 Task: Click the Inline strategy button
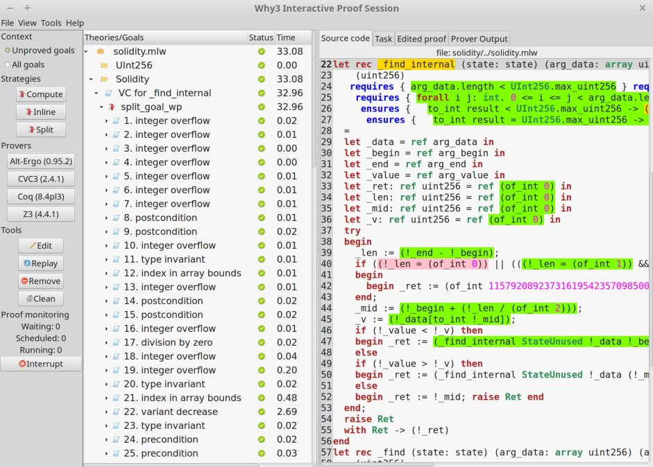41,112
